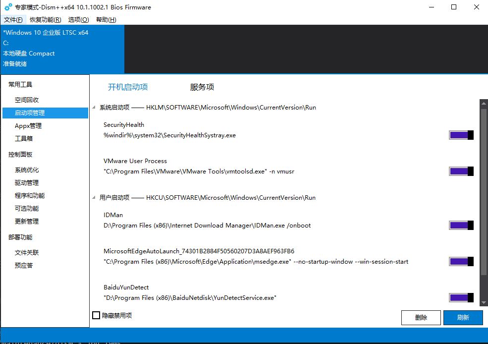This screenshot has width=488, height=344.
Task: Check the 隐藏禁用项 checkbox
Action: point(97,315)
